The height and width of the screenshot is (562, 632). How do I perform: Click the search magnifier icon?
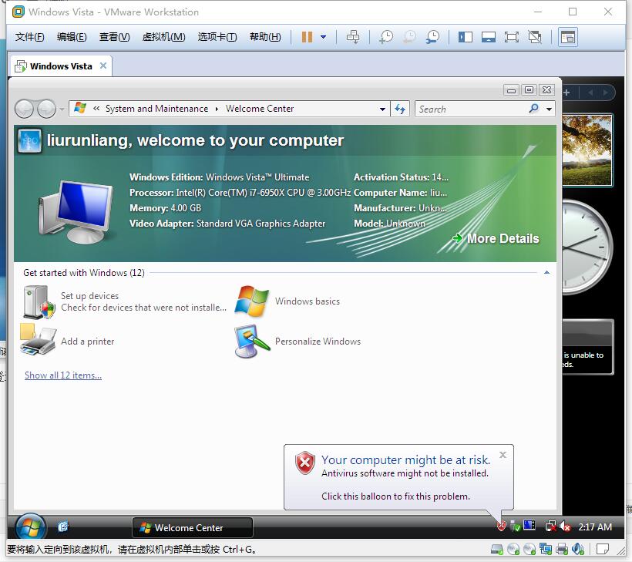click(534, 109)
